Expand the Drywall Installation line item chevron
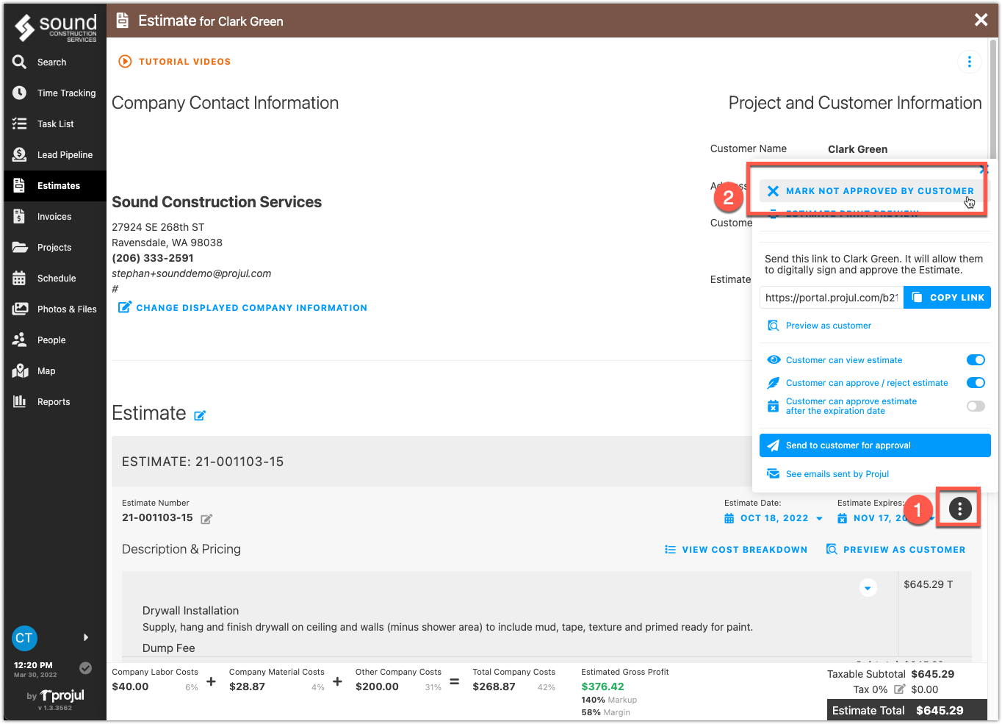 point(868,588)
